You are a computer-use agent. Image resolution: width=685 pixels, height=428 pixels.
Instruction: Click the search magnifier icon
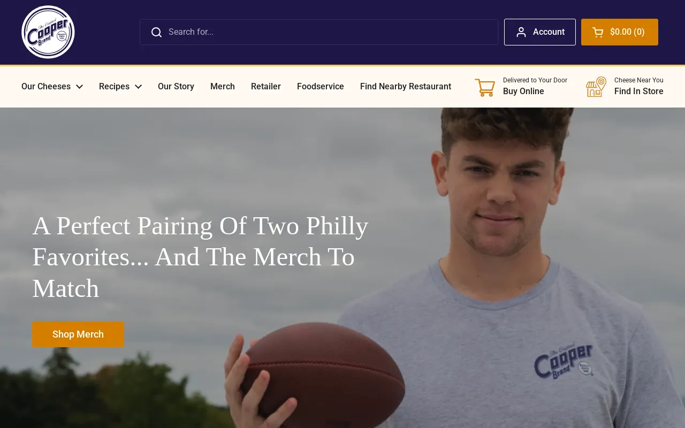[156, 32]
